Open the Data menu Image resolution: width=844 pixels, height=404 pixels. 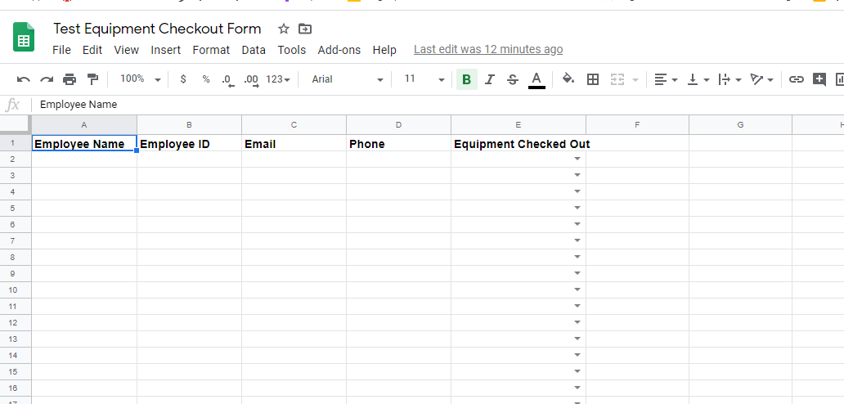point(254,50)
